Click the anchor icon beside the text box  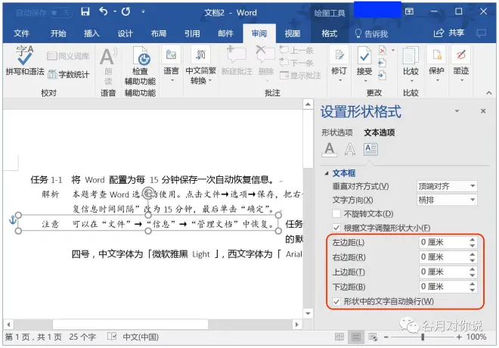[12, 220]
